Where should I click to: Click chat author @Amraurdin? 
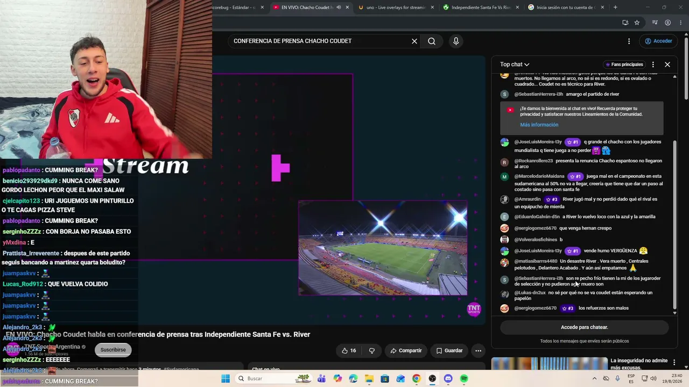click(x=528, y=199)
